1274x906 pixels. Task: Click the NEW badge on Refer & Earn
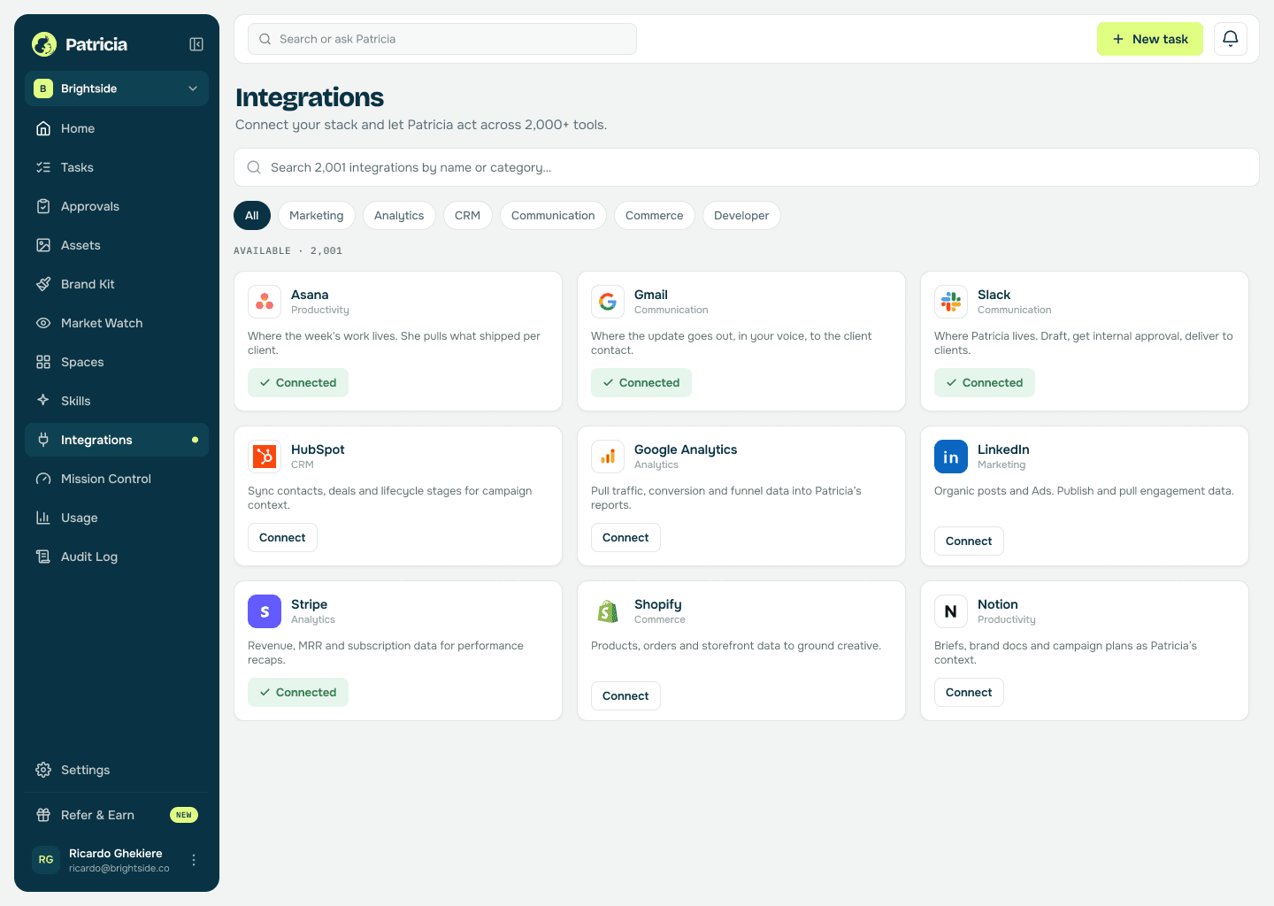(x=184, y=815)
